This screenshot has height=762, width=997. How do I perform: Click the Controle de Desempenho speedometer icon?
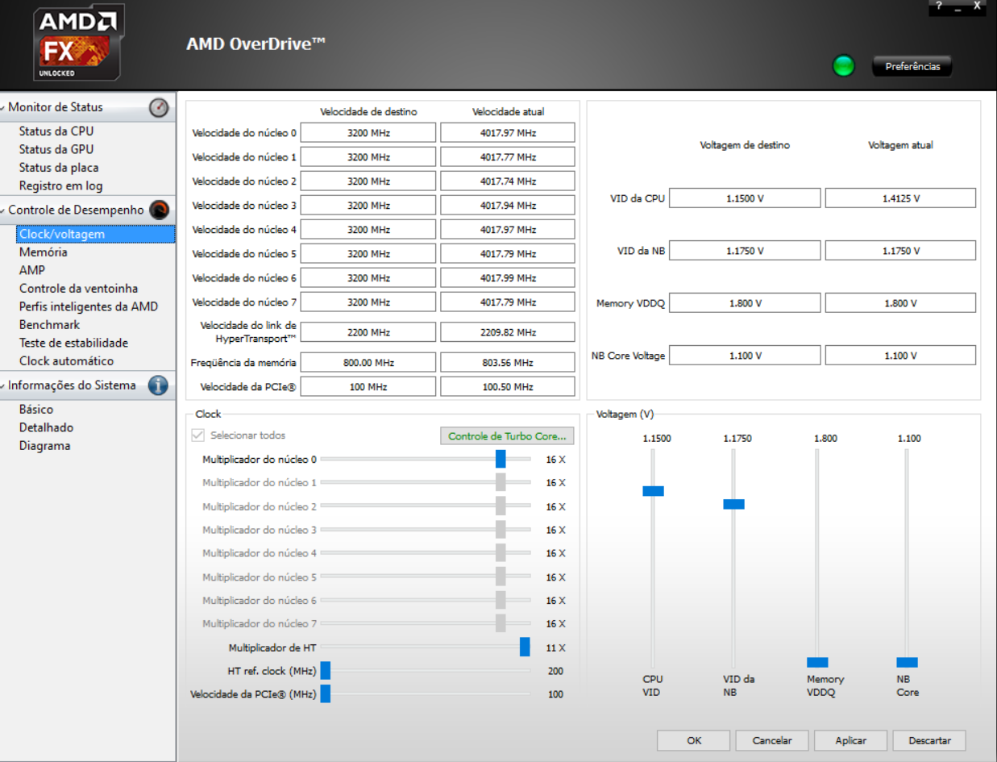(x=159, y=210)
